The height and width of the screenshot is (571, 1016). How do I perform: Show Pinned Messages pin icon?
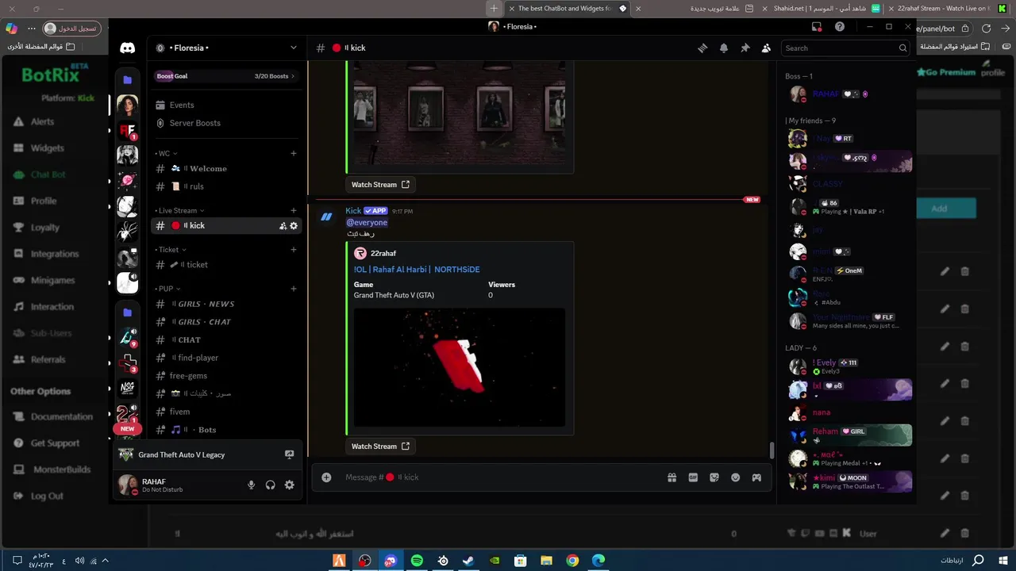(745, 48)
